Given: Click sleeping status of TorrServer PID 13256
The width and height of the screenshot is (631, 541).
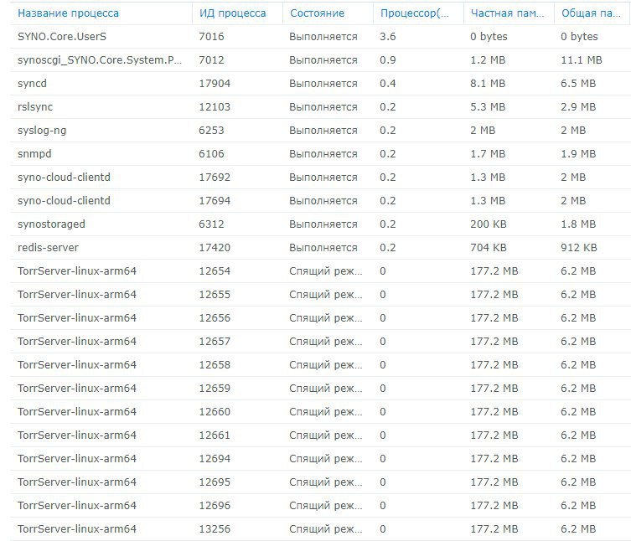Looking at the screenshot, I should 326,528.
